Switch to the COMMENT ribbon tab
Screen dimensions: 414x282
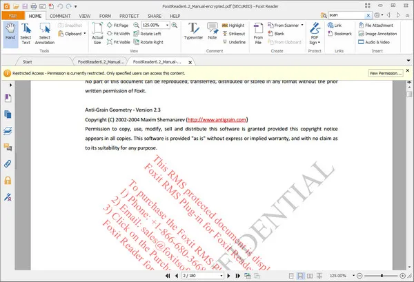60,16
